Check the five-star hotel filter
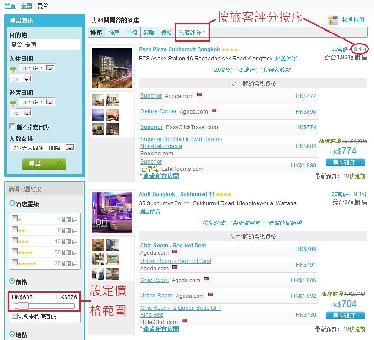This screenshot has width=374, height=340. (x=15, y=262)
